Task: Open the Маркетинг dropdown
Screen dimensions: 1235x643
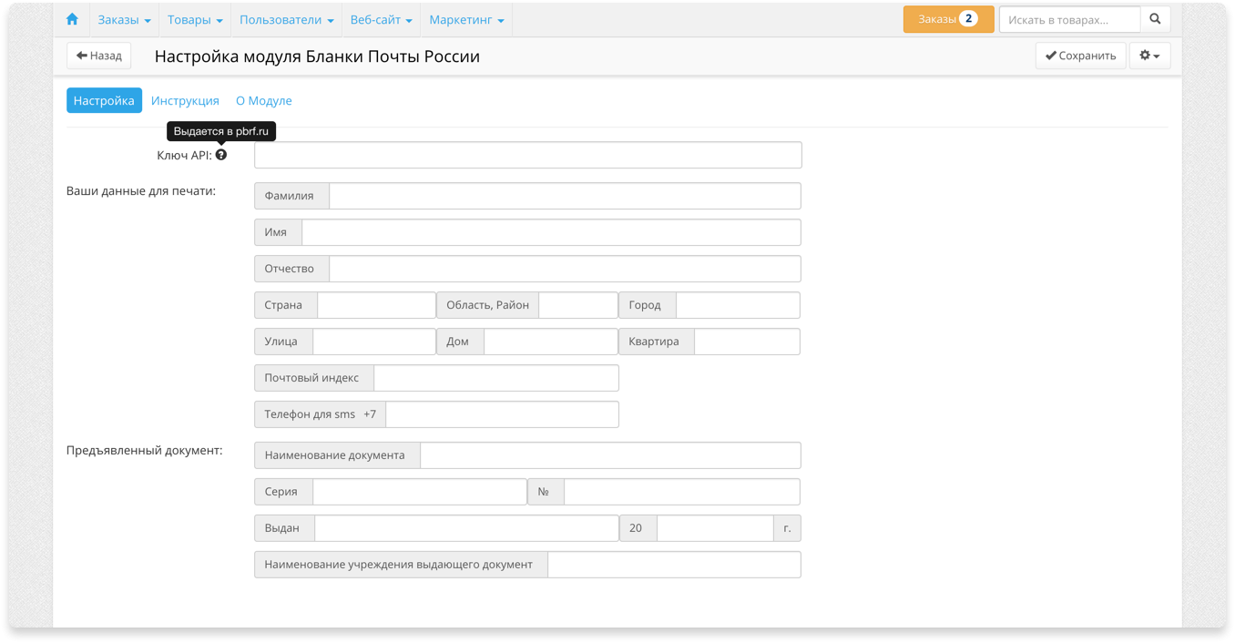Action: [466, 19]
